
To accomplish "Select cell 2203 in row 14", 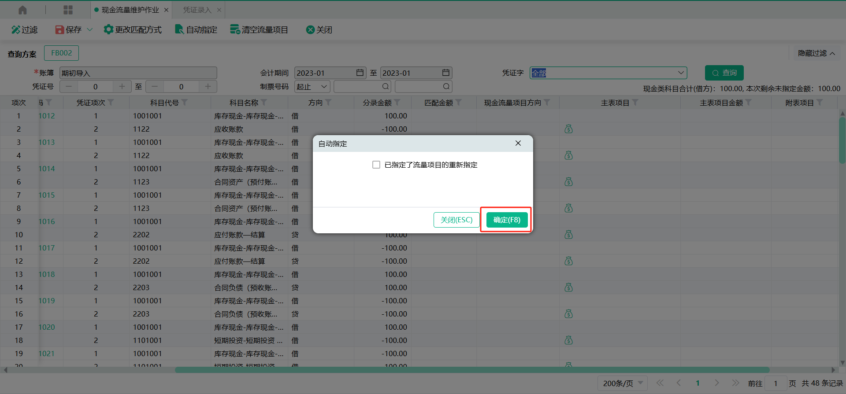I will [170, 287].
